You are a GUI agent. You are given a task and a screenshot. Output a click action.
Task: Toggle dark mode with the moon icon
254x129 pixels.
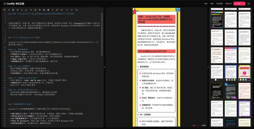249,3
